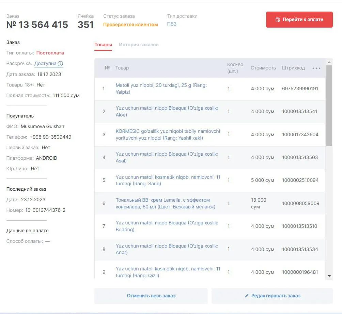Open the Доступна installment link
This screenshot has height=314, width=342.
point(45,63)
